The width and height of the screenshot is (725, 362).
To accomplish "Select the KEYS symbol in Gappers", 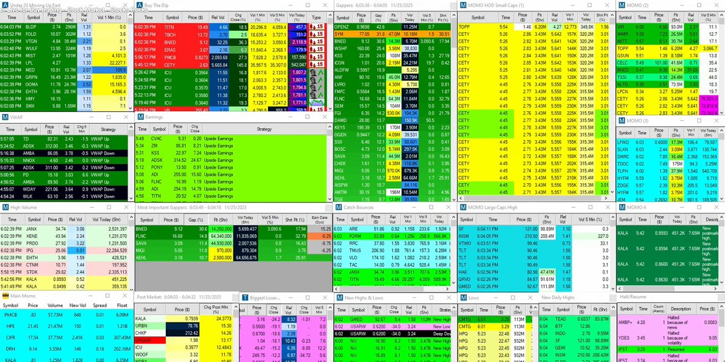I will click(340, 127).
